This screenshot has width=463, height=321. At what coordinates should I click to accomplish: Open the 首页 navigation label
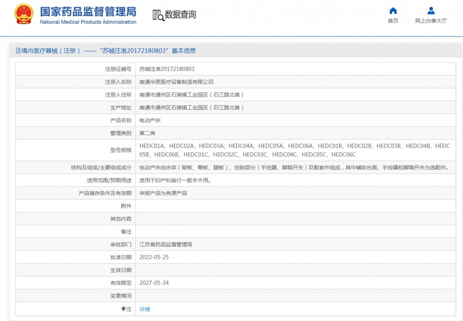pyautogui.click(x=393, y=21)
